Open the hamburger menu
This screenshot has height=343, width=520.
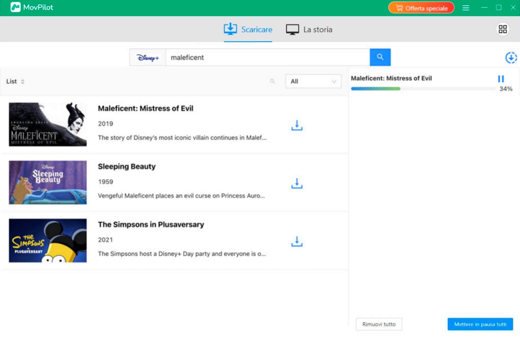[466, 8]
